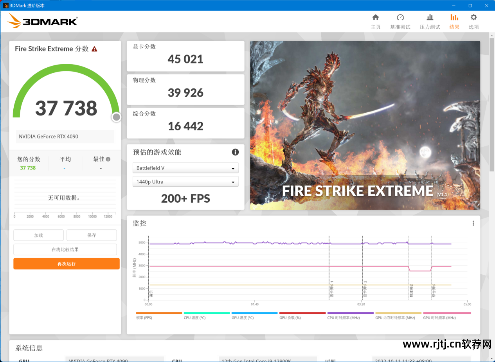Expand the 1440p Ultra resolution dropdown
The height and width of the screenshot is (362, 495).
[x=185, y=182]
